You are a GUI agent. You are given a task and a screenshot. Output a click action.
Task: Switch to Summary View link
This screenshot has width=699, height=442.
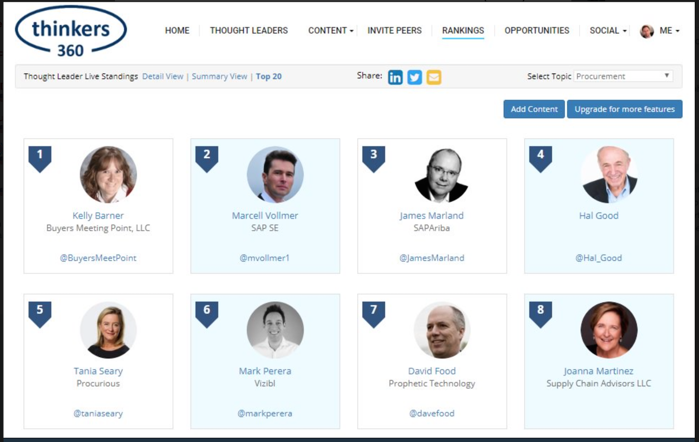point(219,76)
